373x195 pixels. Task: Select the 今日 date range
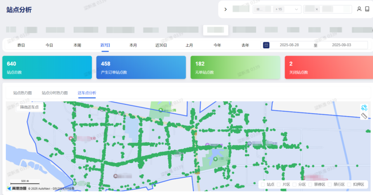49,45
